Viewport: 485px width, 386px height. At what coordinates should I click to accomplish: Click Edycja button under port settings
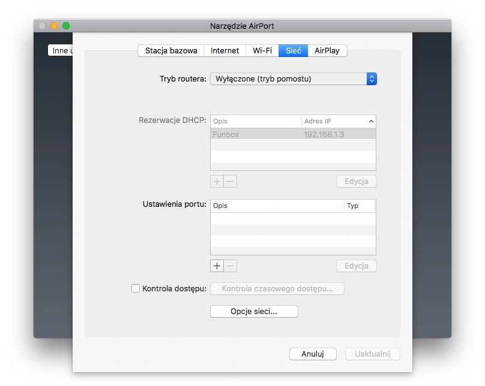357,266
